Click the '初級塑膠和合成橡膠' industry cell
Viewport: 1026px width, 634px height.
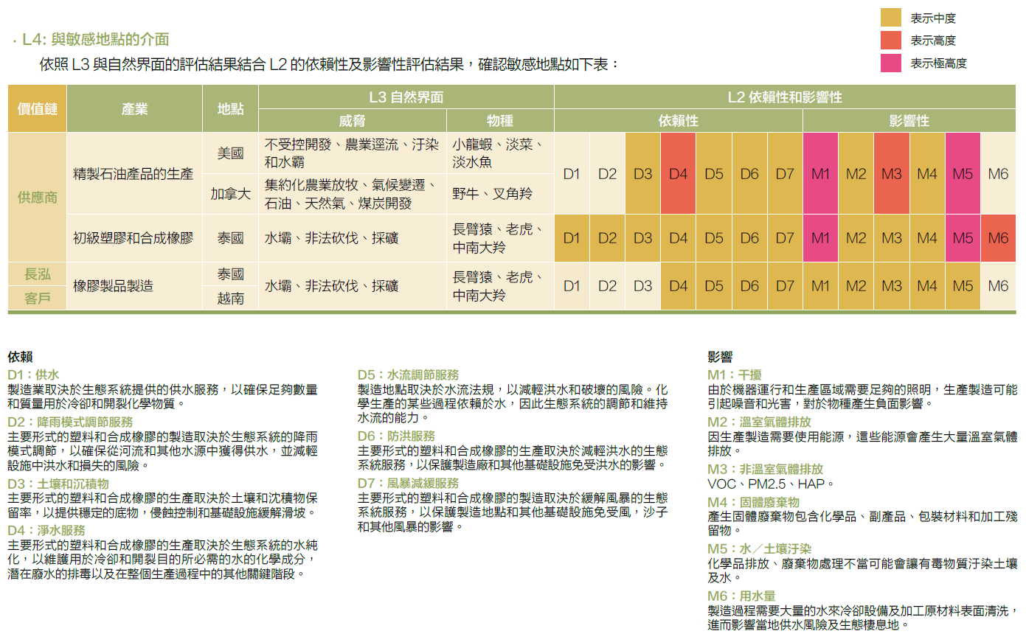(x=135, y=238)
